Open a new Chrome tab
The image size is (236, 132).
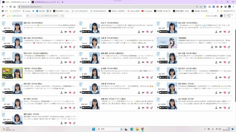pyautogui.click(x=62, y=2)
